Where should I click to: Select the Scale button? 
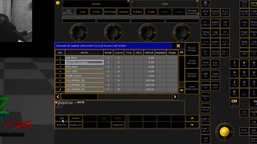coord(151,12)
